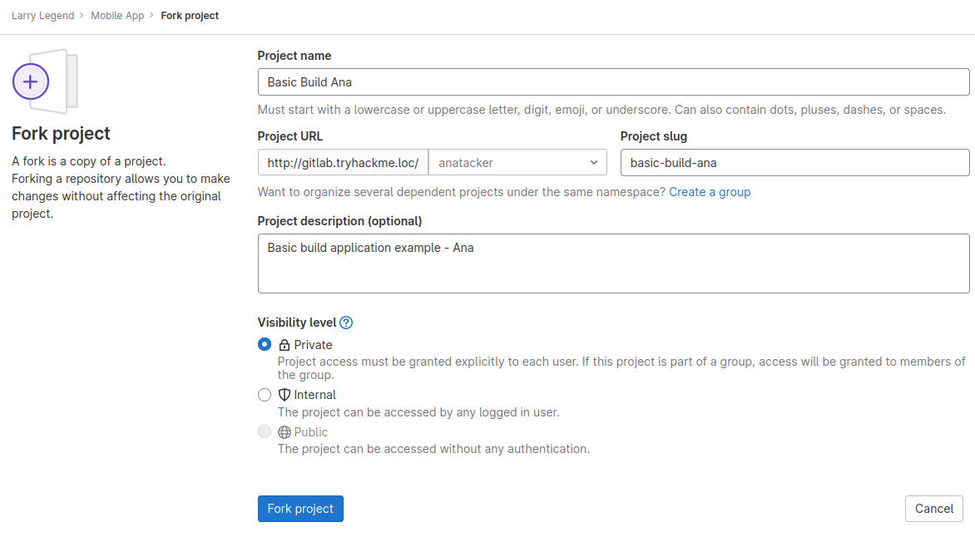Click the Project URL field
The height and width of the screenshot is (537, 975).
[x=342, y=162]
